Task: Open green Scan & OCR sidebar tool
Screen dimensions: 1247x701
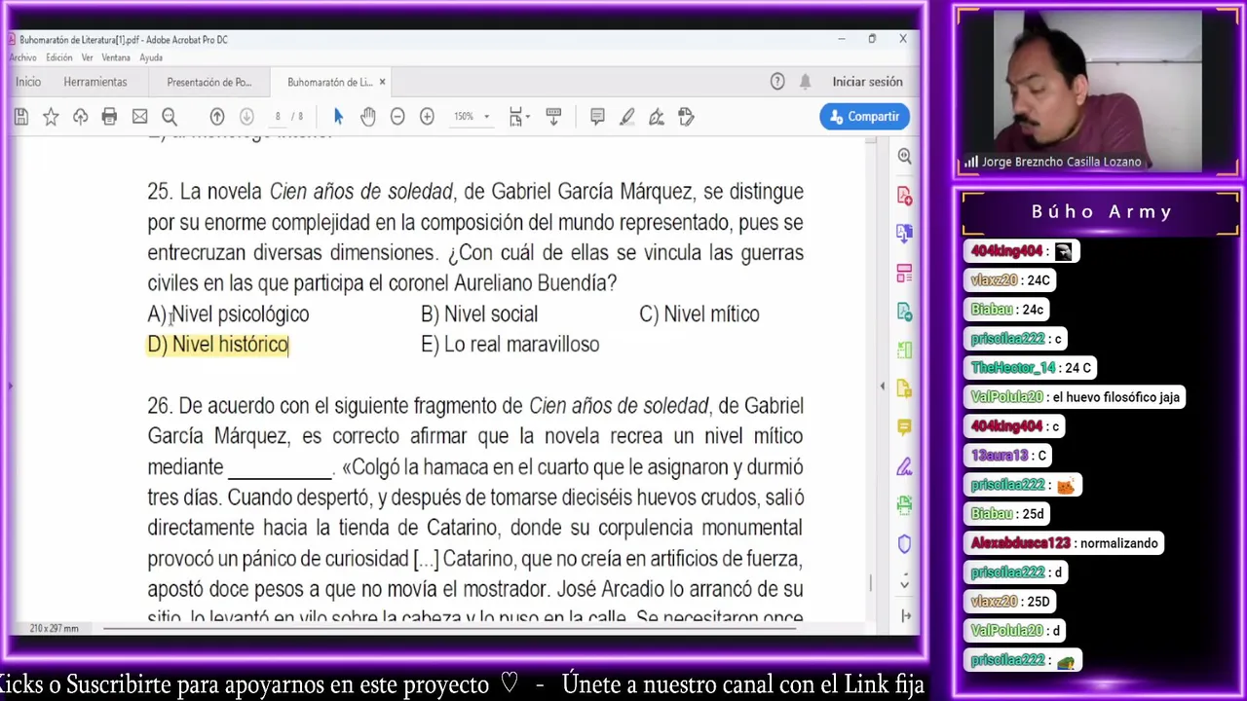Action: (x=904, y=504)
